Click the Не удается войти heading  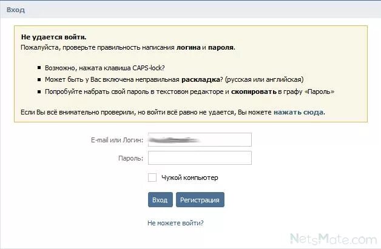click(54, 37)
